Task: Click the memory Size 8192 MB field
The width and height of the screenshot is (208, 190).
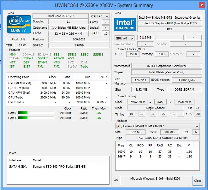Action: [141, 90]
